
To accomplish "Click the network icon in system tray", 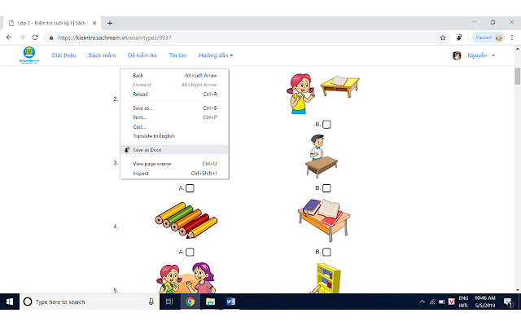I will tap(432, 302).
